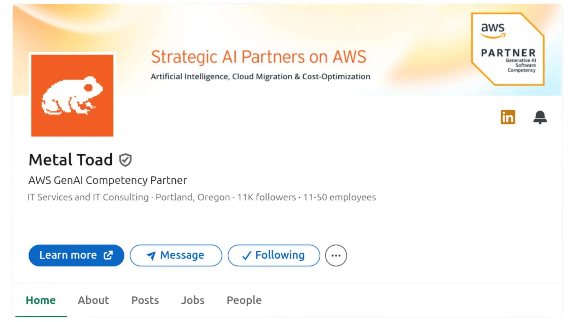The image size is (574, 322).
Task: Click the paper plane icon in Message
Action: pos(151,255)
